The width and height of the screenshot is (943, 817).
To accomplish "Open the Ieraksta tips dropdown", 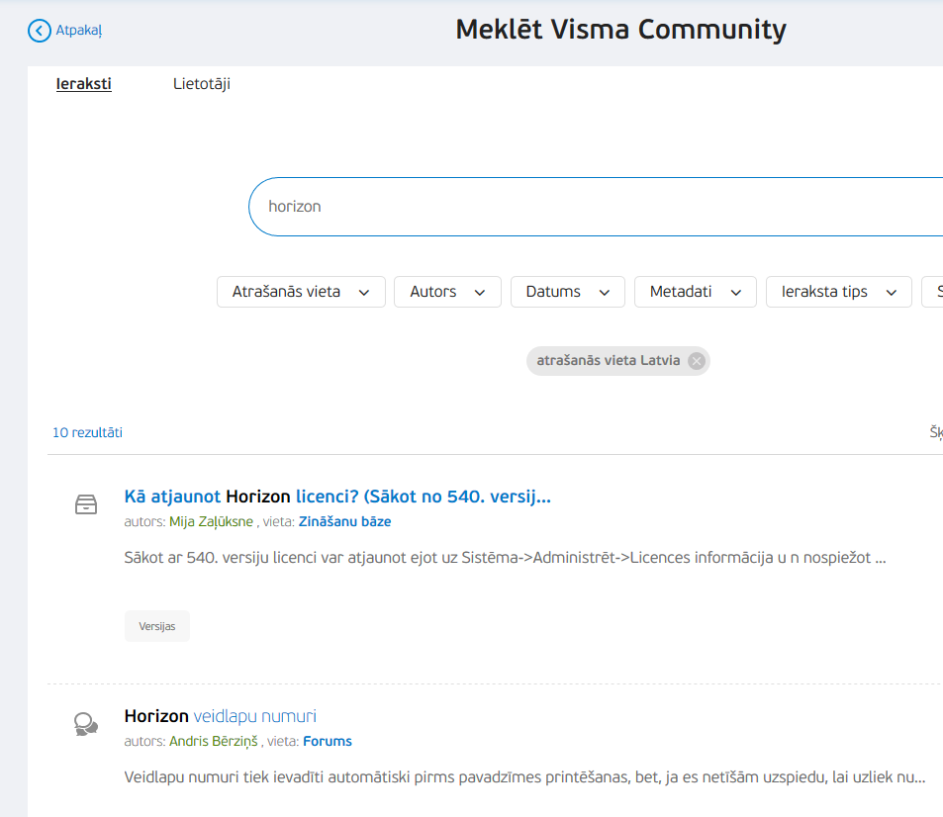I will tap(839, 292).
